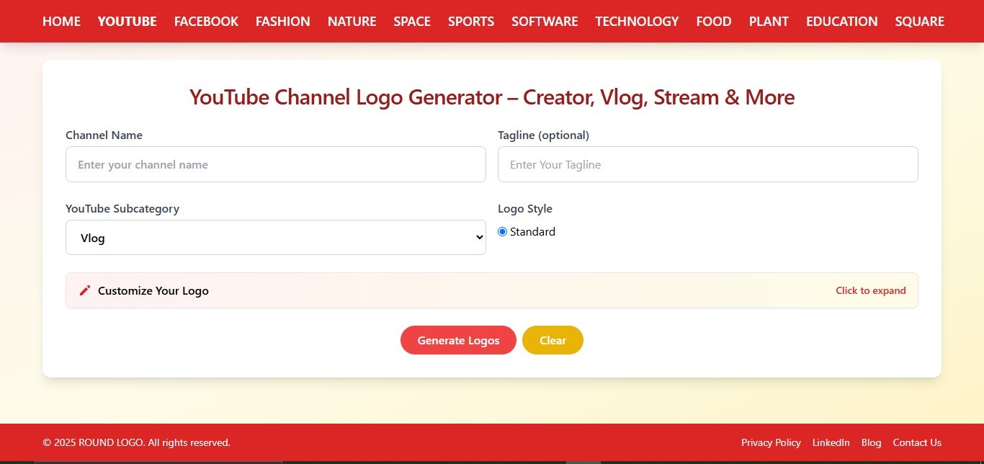Click the Generate Logos button

pos(458,340)
